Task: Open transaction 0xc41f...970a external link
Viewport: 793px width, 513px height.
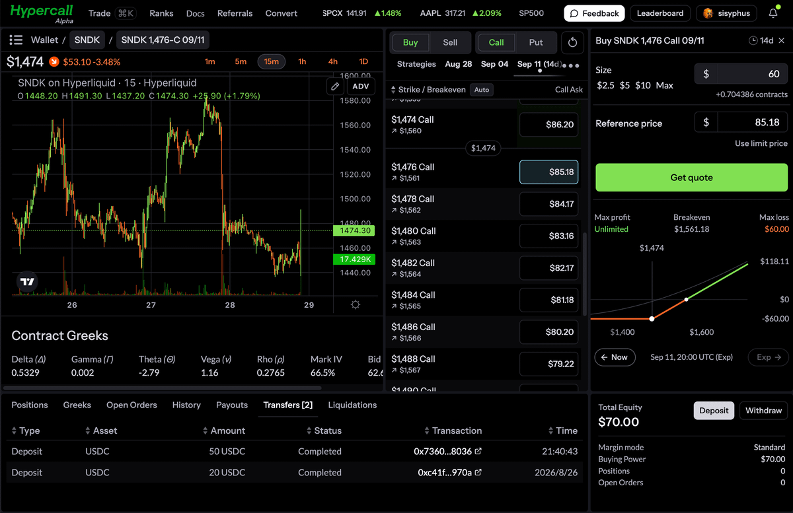Action: (478, 473)
